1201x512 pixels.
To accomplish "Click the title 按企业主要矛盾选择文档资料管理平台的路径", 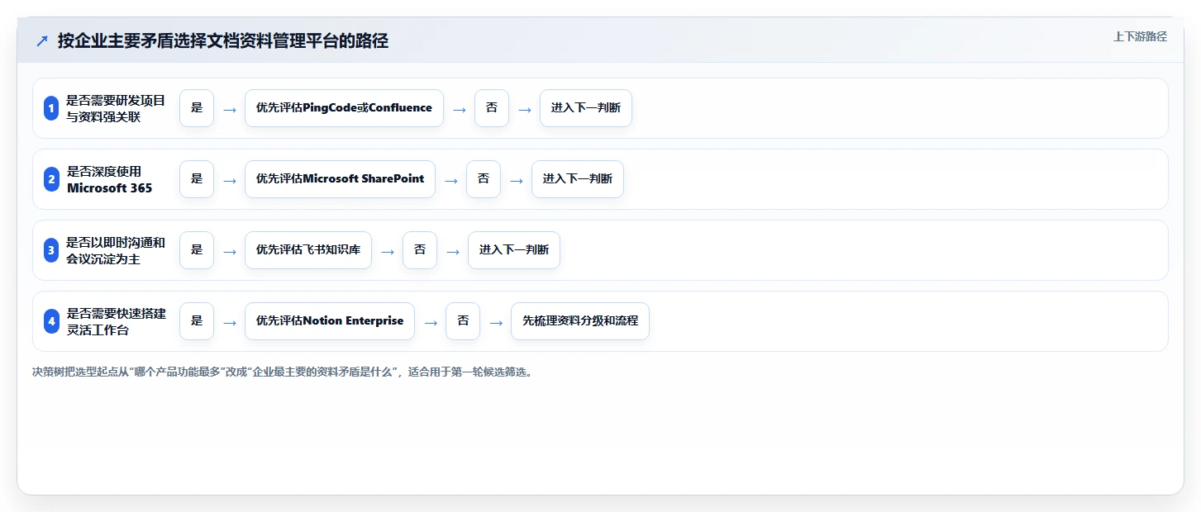I will tap(223, 40).
